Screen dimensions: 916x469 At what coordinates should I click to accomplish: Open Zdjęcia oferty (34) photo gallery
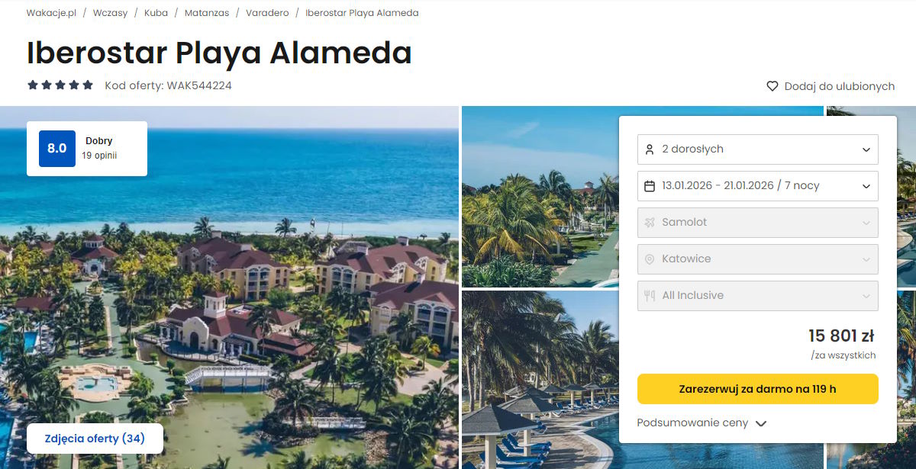[95, 438]
